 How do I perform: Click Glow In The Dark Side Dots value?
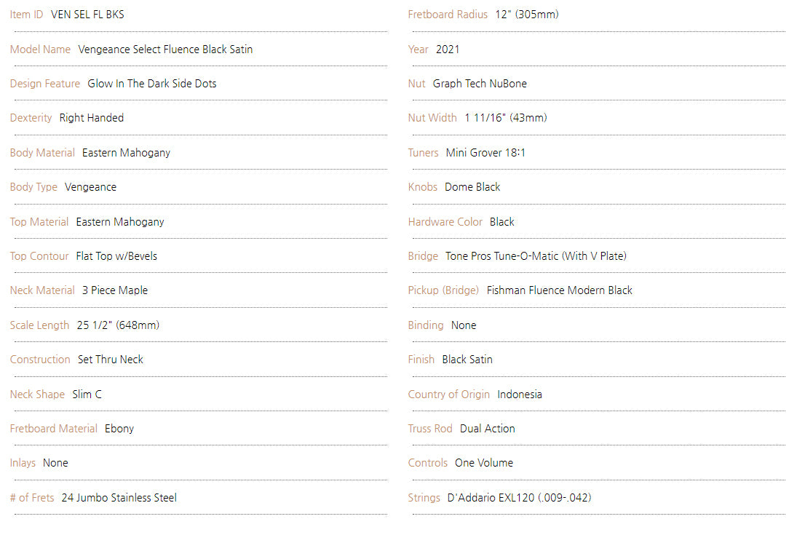point(151,84)
